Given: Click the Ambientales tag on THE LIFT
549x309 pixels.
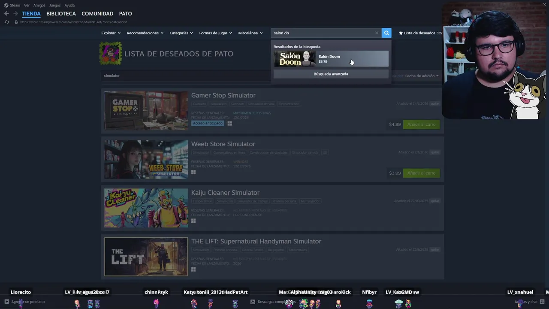Looking at the screenshot, I should click(x=298, y=249).
